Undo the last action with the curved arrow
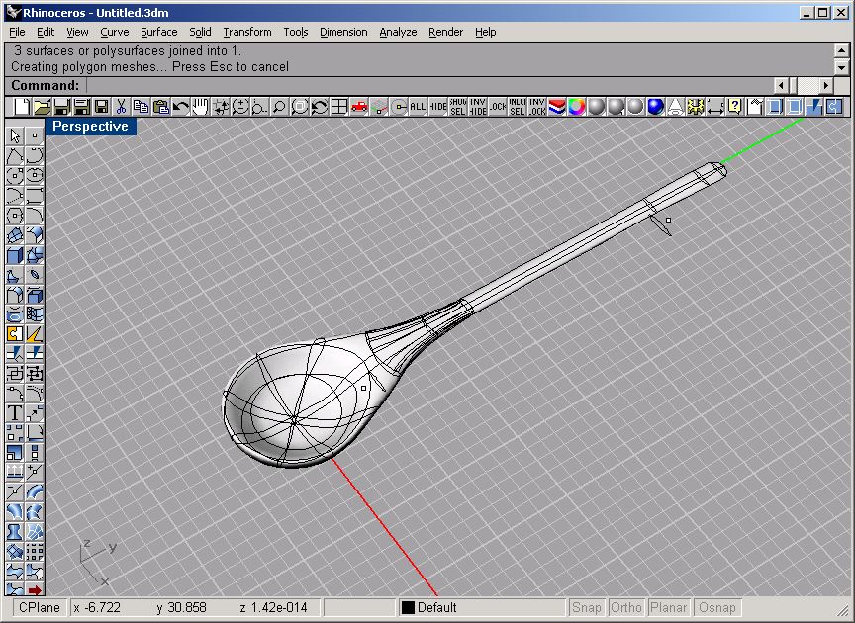The width and height of the screenshot is (855, 623). coord(180,106)
